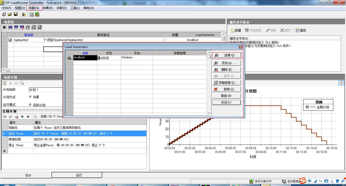Uncheck the loginjusttest group checkbox
The image size is (346, 186).
(10, 40)
